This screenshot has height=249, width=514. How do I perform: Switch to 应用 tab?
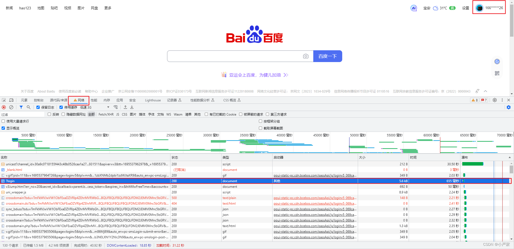coord(120,100)
